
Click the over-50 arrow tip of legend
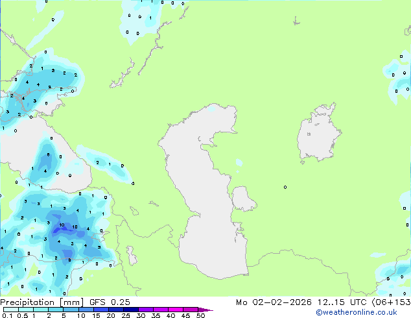click(205, 310)
